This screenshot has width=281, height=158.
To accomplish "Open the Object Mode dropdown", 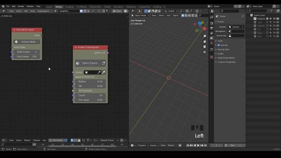I will (140, 16).
